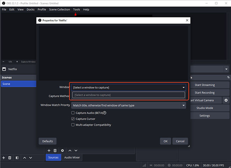Image resolution: width=231 pixels, height=168 pixels.
Task: Open Scale to Window dropdown
Action: click(x=28, y=62)
